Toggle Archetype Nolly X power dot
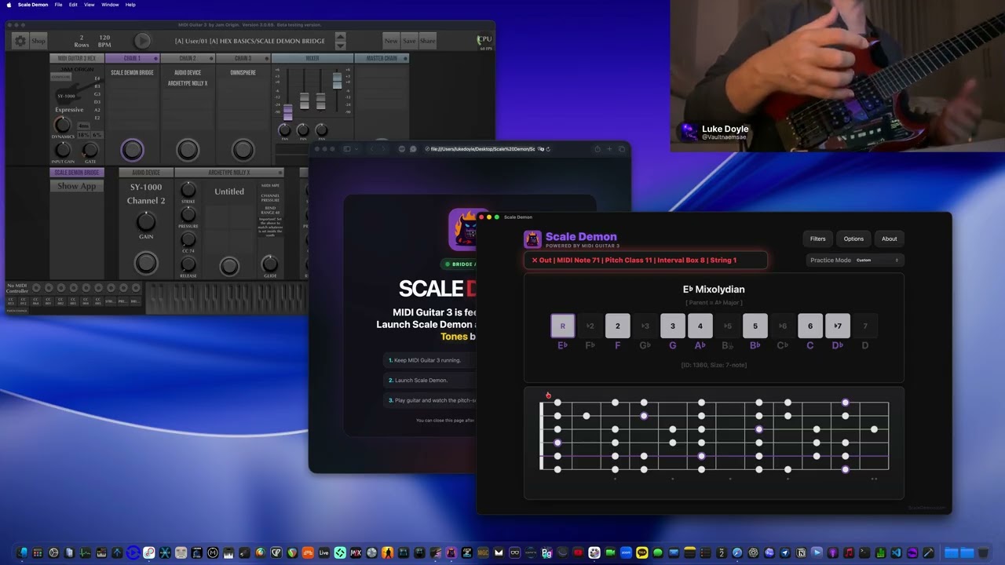1005x565 pixels. [x=280, y=173]
